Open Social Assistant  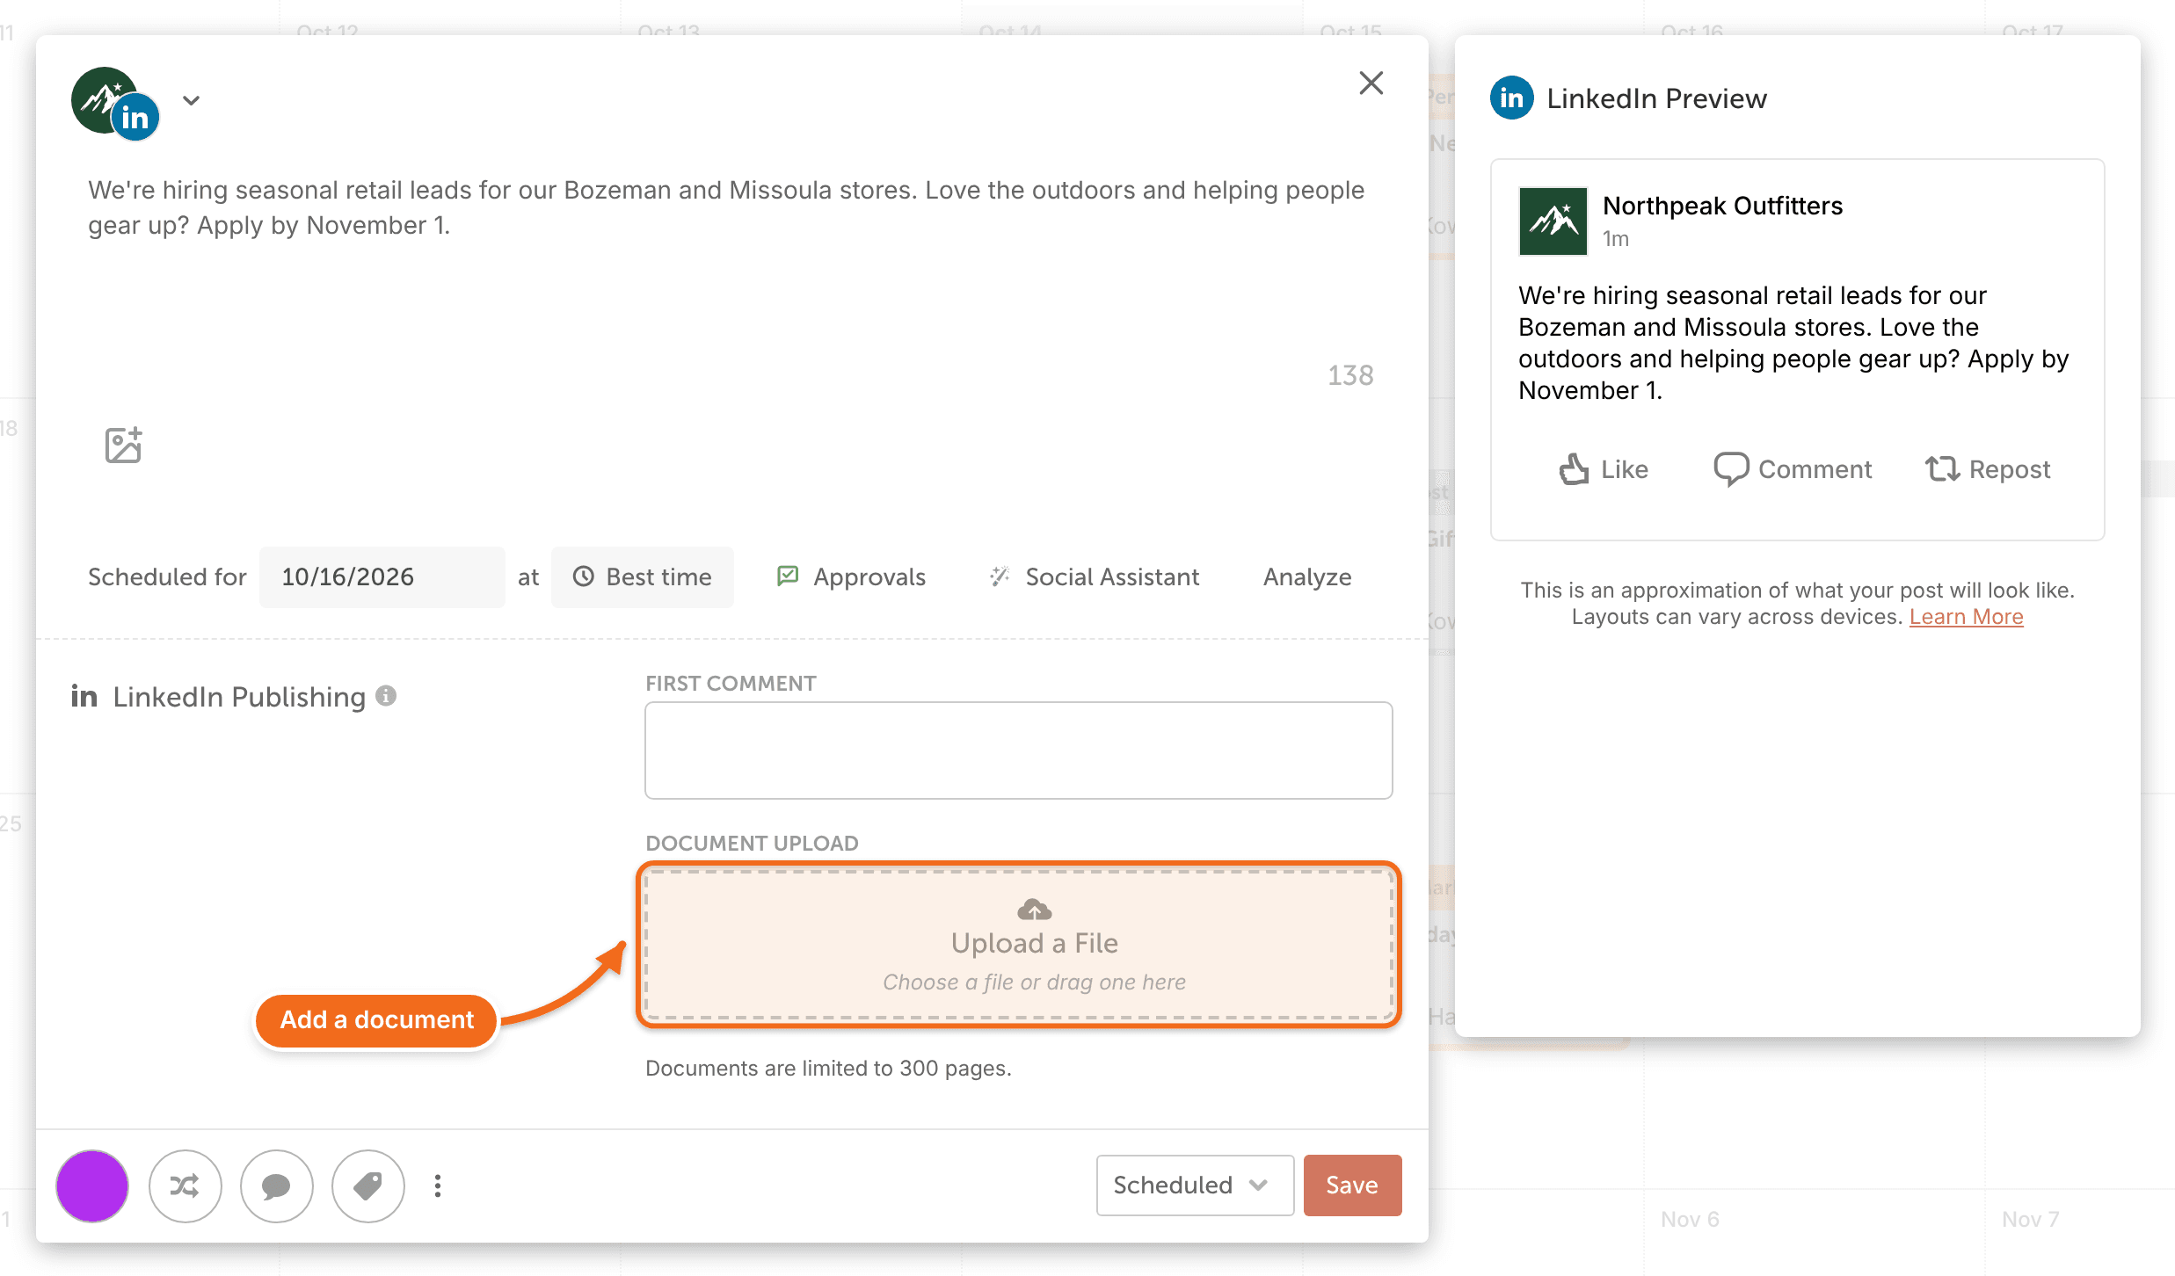pyautogui.click(x=1095, y=576)
